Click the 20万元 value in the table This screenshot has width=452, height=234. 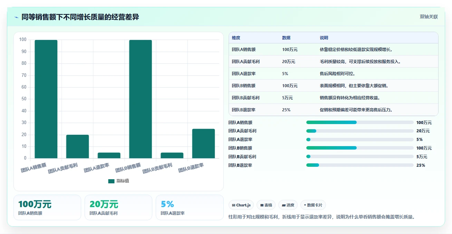click(x=289, y=62)
